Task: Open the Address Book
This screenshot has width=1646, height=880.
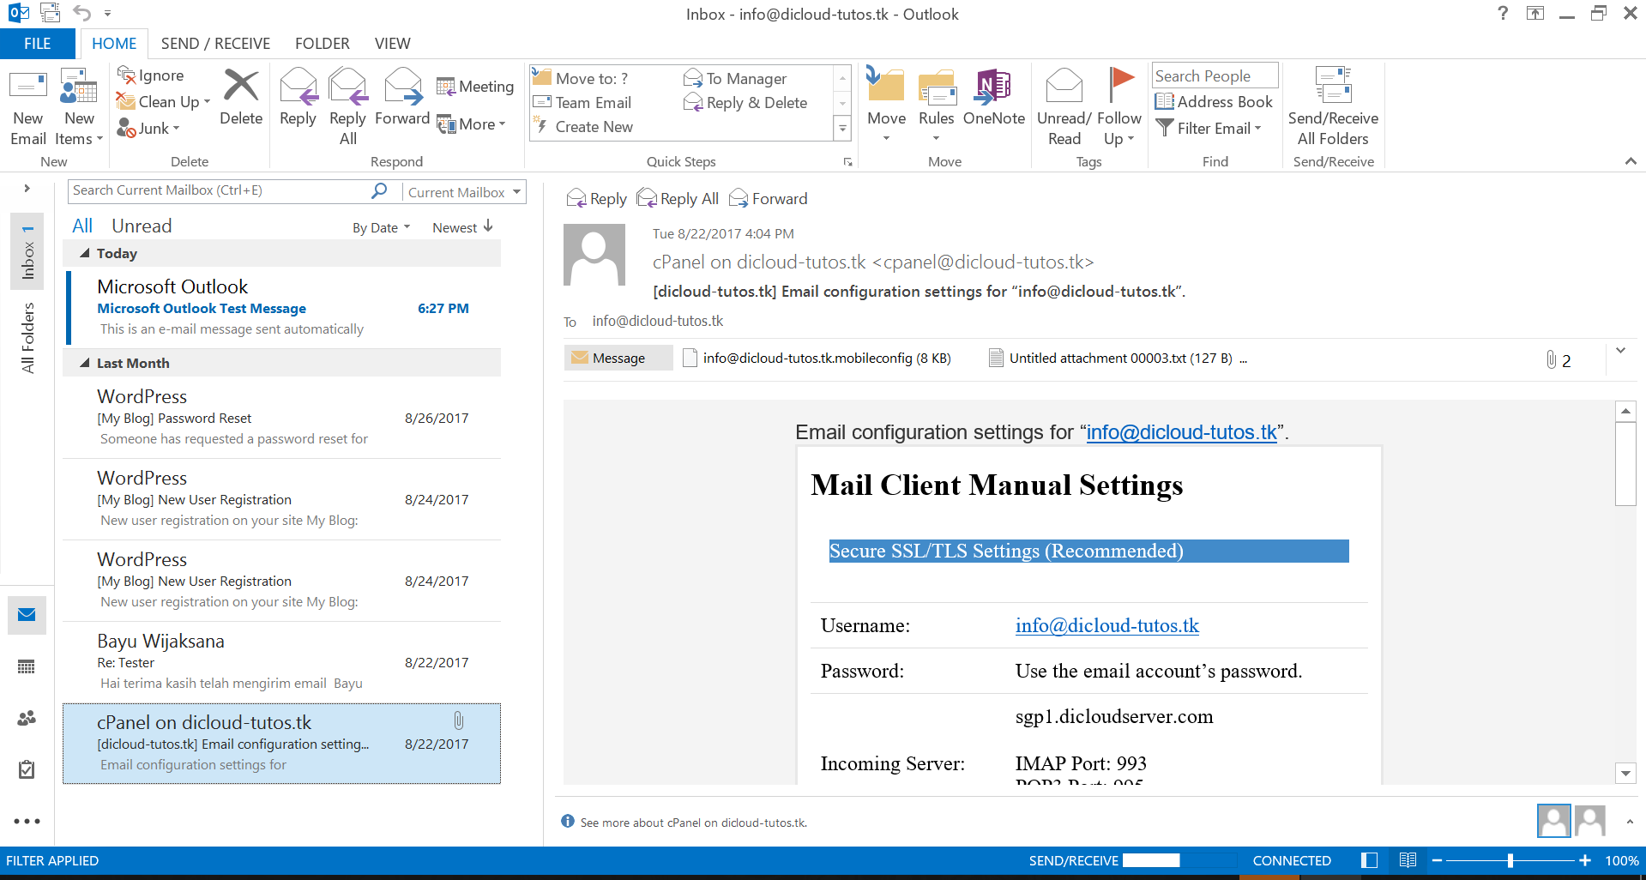Action: click(1214, 101)
